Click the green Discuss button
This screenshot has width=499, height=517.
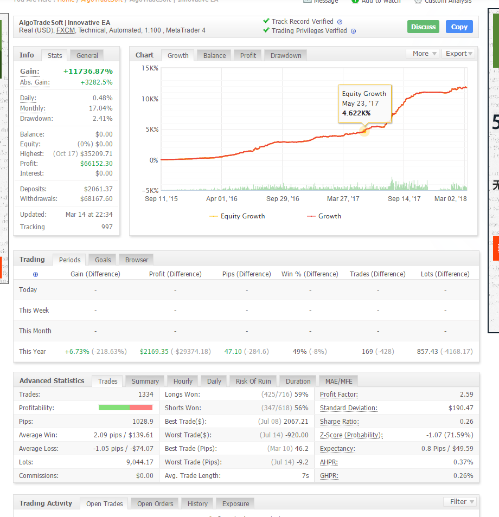coord(423,27)
